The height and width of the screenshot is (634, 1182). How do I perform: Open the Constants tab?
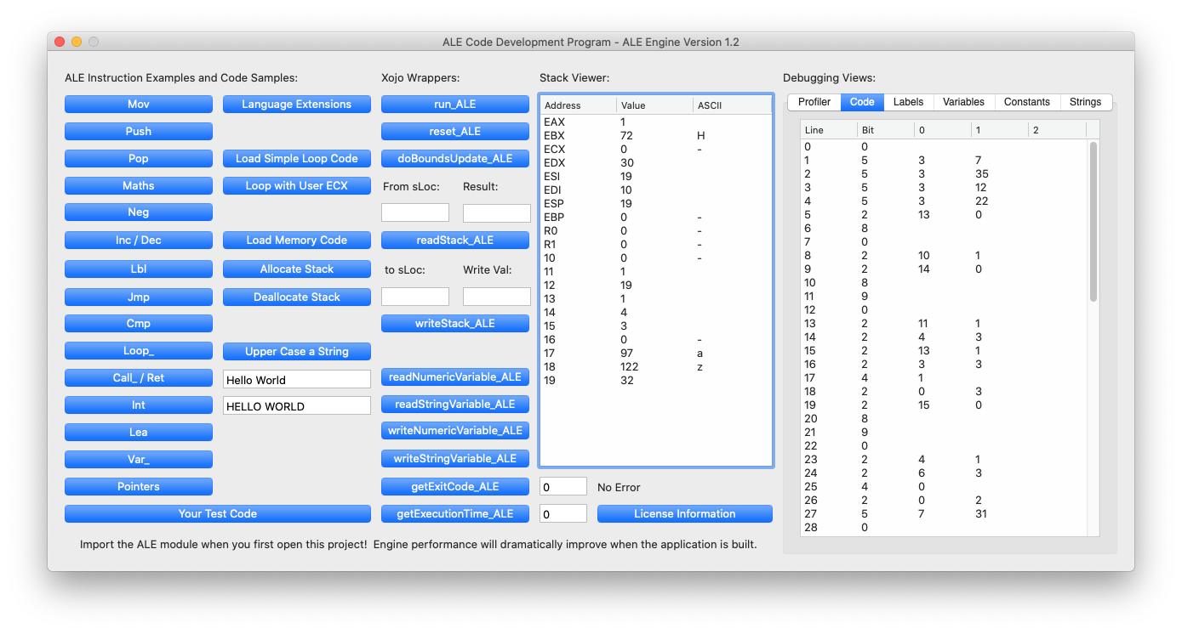(1026, 102)
